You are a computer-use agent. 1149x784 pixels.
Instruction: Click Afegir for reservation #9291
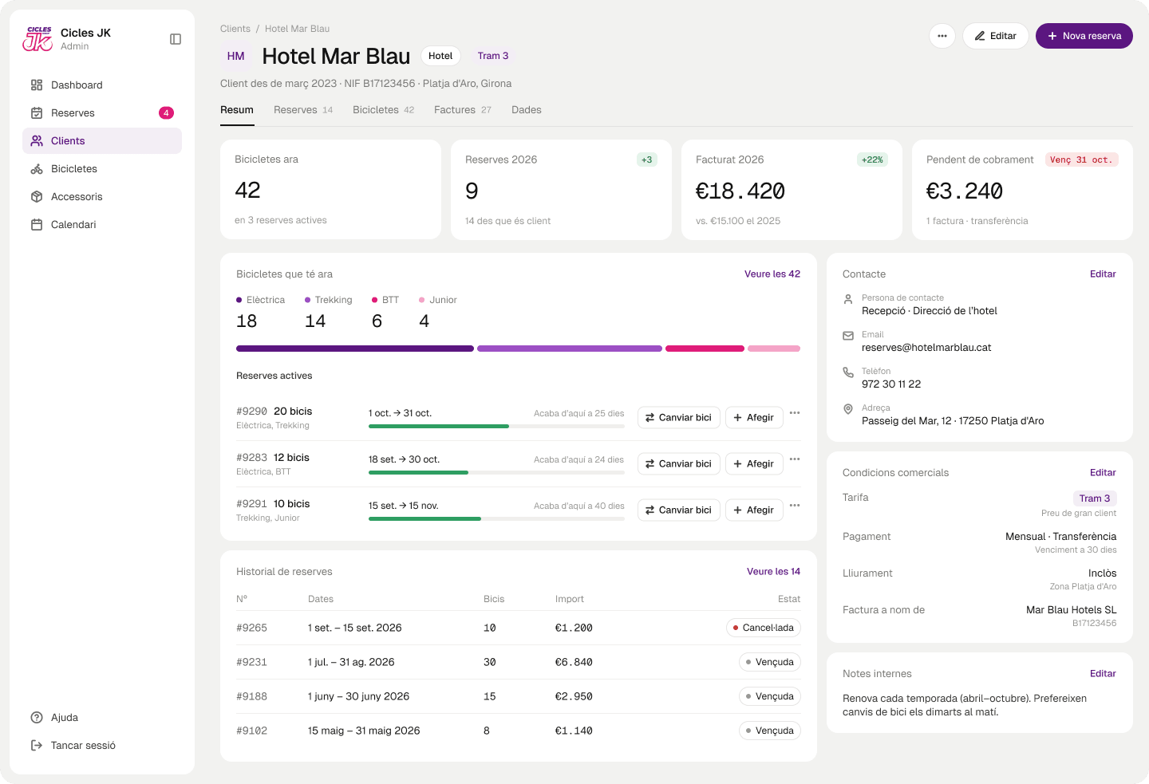click(x=754, y=510)
